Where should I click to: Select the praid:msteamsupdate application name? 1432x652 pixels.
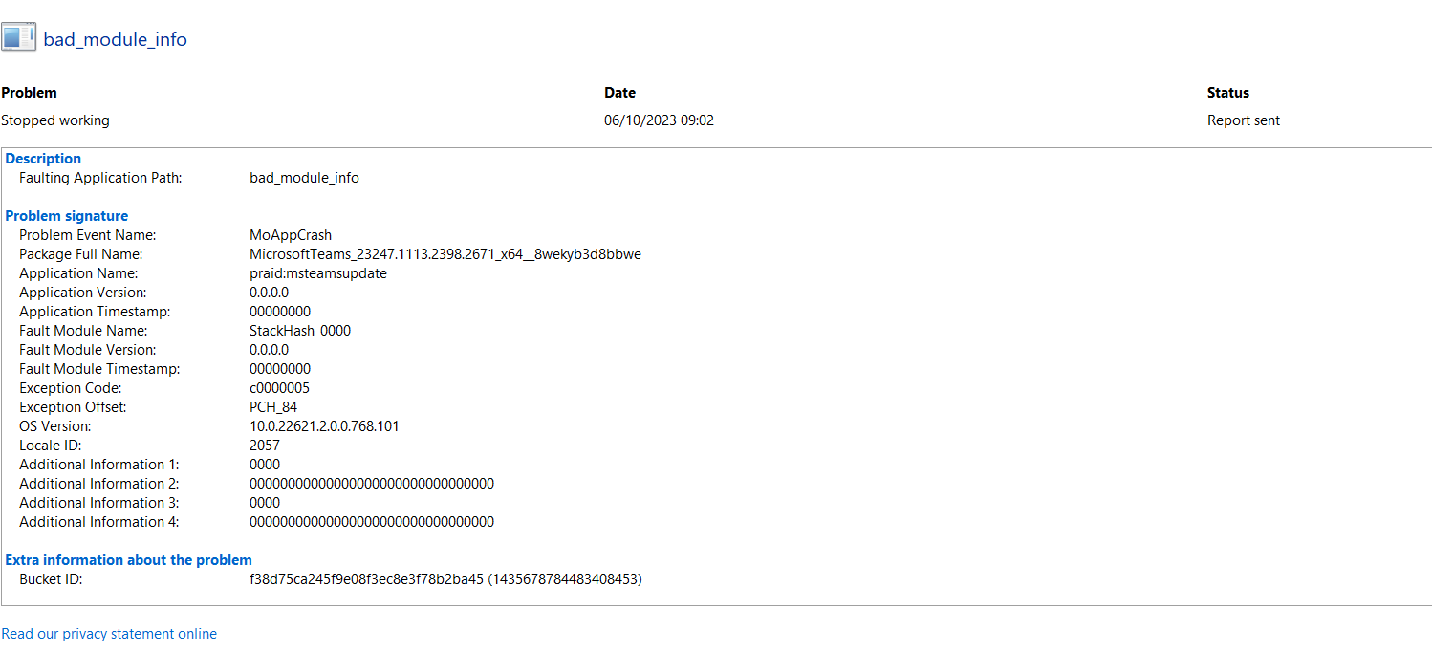318,273
